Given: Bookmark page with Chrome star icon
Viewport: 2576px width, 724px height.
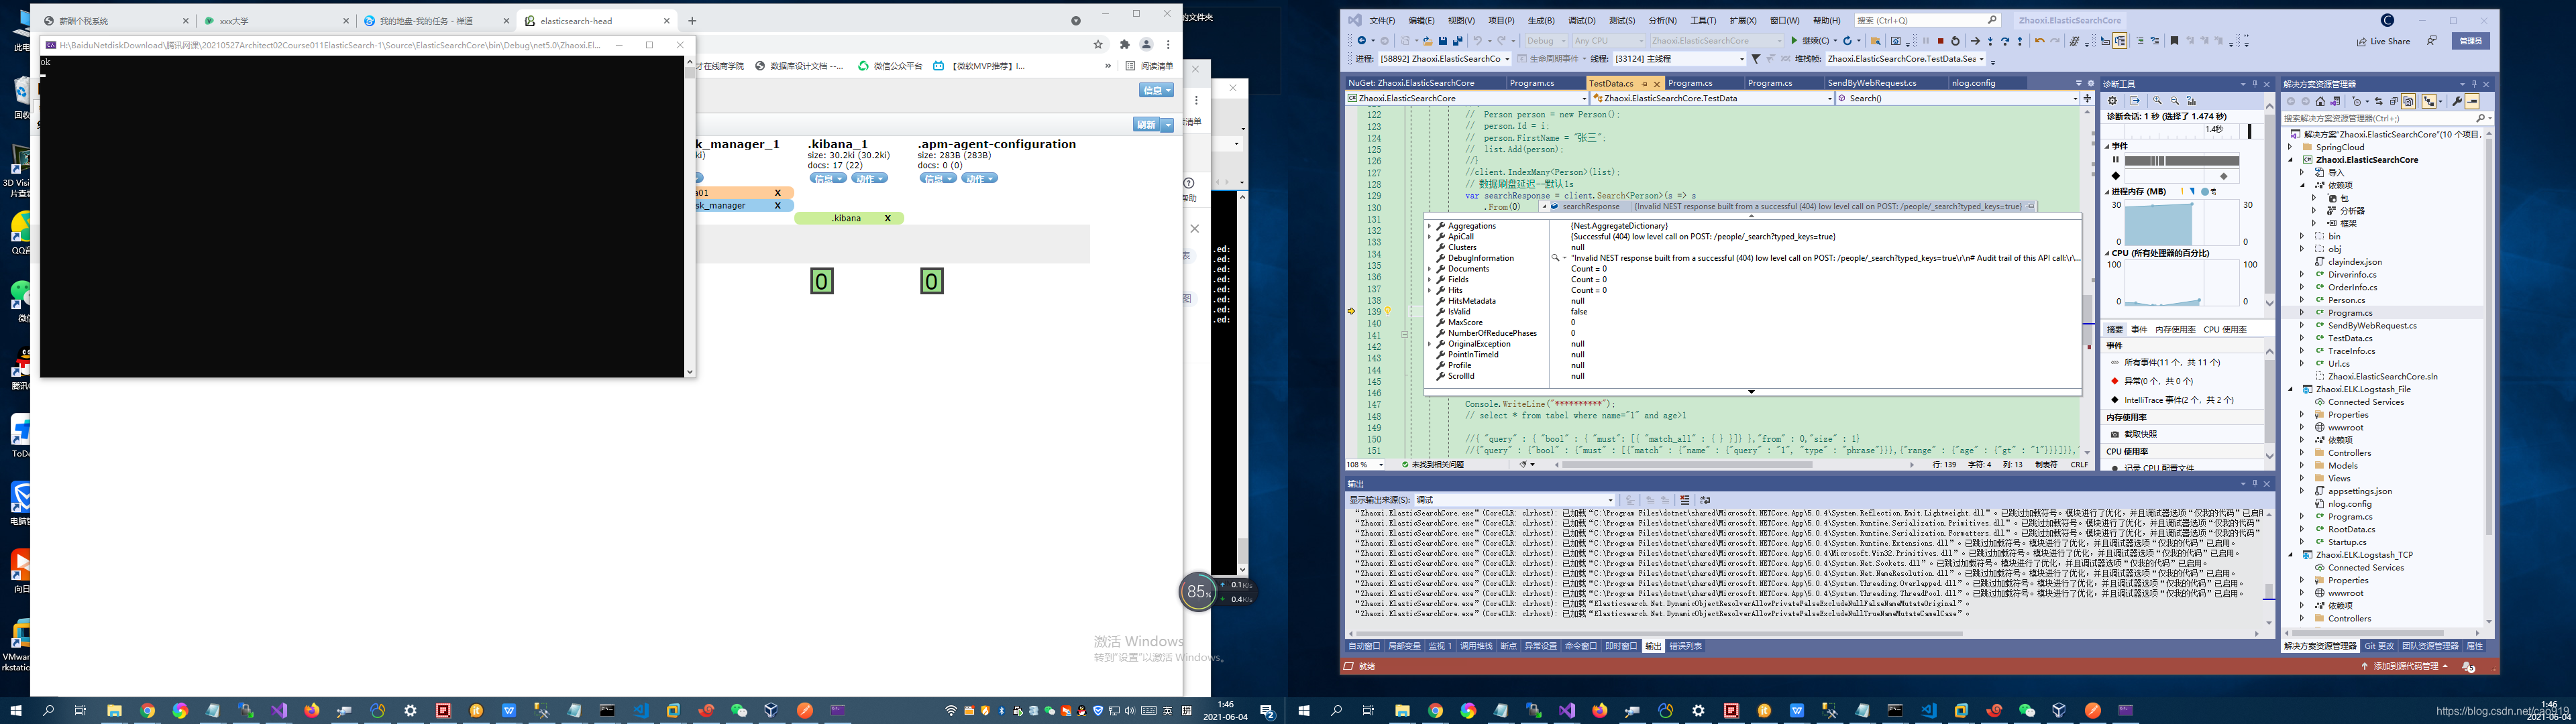Looking at the screenshot, I should pos(1098,44).
